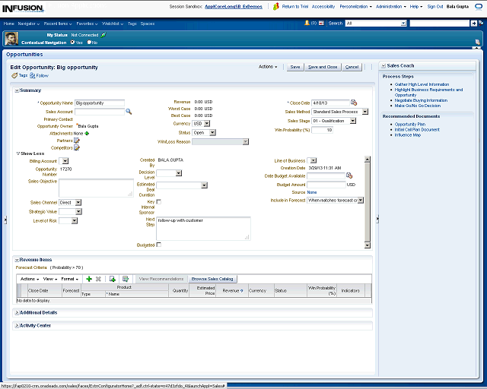Click the search go arrow button

pos(473,24)
